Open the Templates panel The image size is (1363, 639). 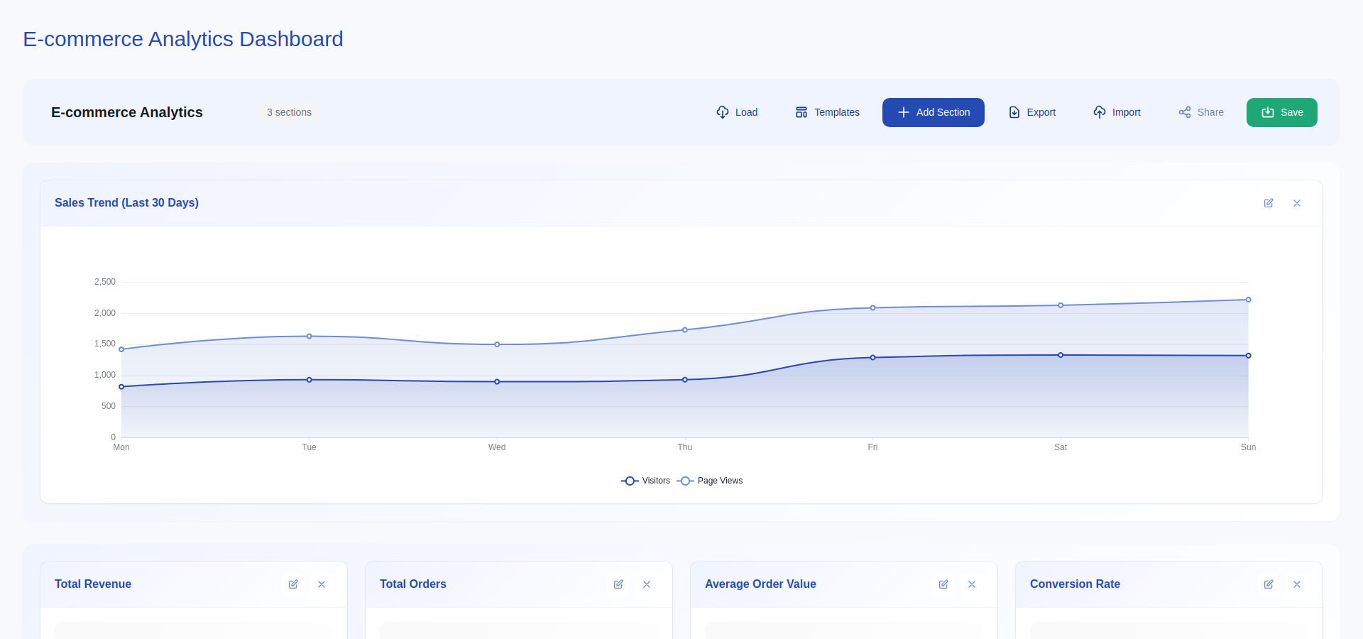click(x=826, y=112)
